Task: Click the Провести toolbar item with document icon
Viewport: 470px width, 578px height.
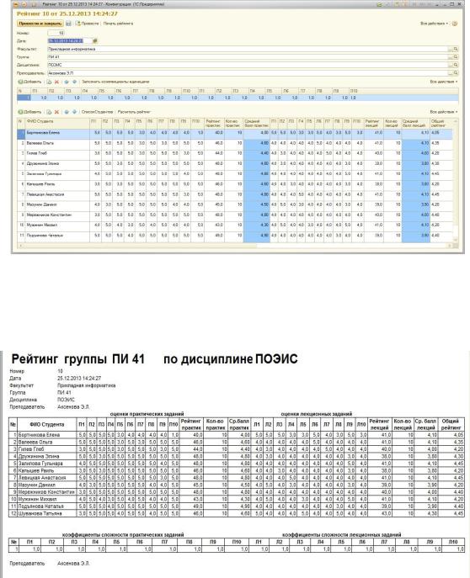Action: (88, 24)
